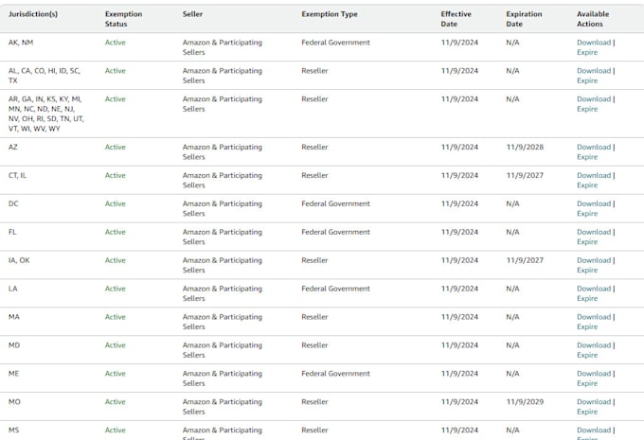Click the N/A expiration in the AK, NM row
This screenshot has width=644, height=440.
[x=512, y=43]
